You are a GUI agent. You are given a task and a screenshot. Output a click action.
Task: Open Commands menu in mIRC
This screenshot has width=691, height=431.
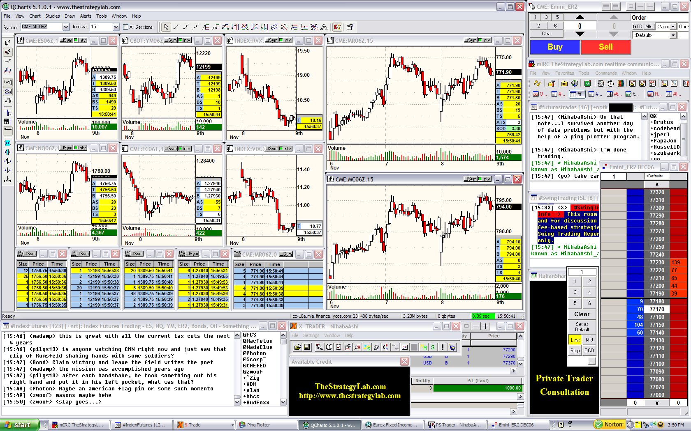pyautogui.click(x=606, y=73)
